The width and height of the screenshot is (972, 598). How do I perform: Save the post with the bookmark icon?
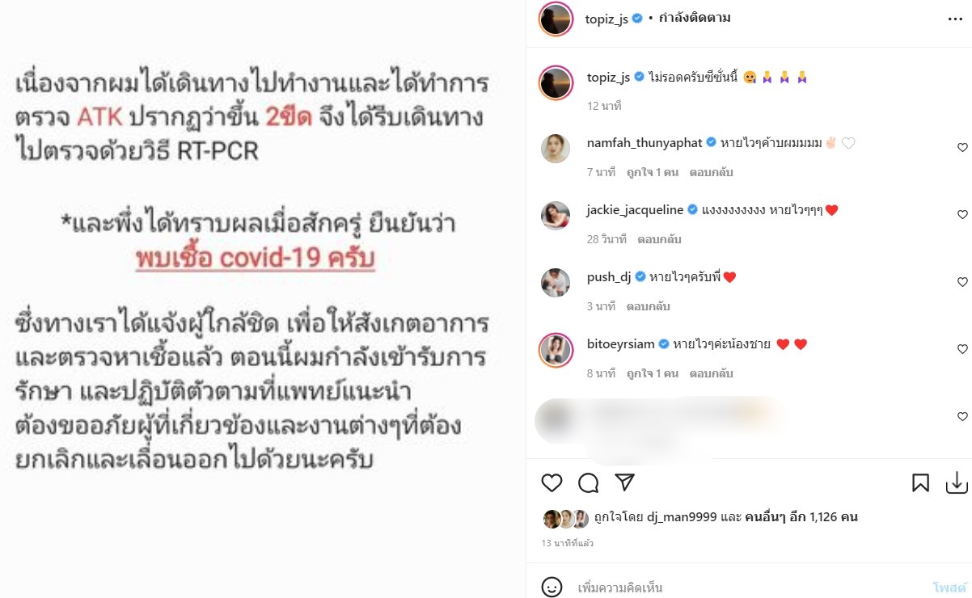(x=920, y=483)
